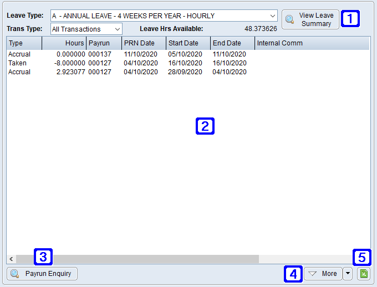Click the Payrun column header

pyautogui.click(x=104, y=43)
